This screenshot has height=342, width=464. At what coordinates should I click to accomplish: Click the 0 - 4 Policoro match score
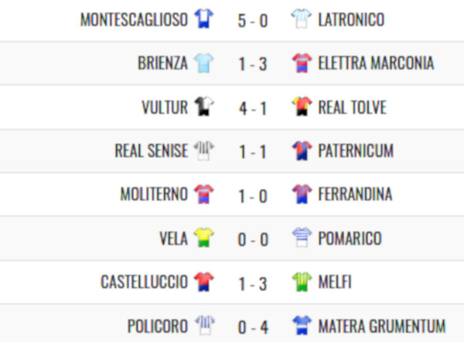(253, 327)
